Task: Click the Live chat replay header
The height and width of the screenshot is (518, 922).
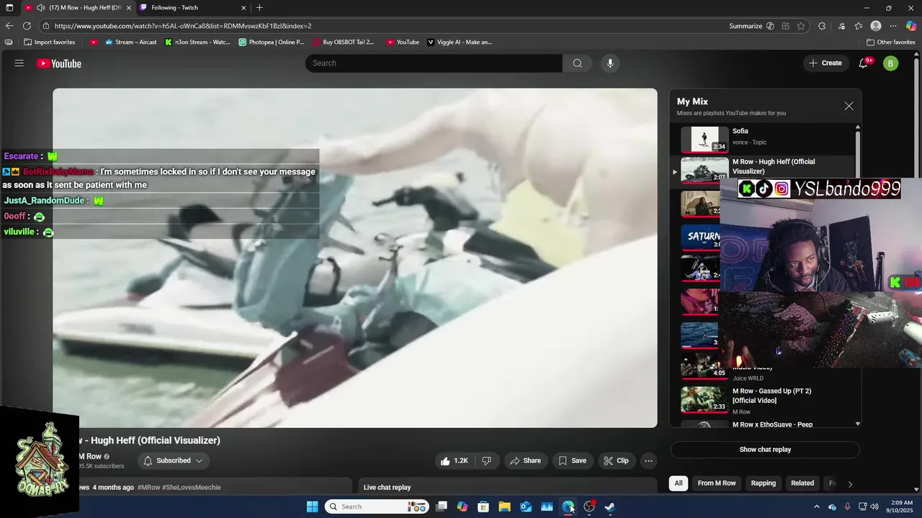Action: point(388,488)
